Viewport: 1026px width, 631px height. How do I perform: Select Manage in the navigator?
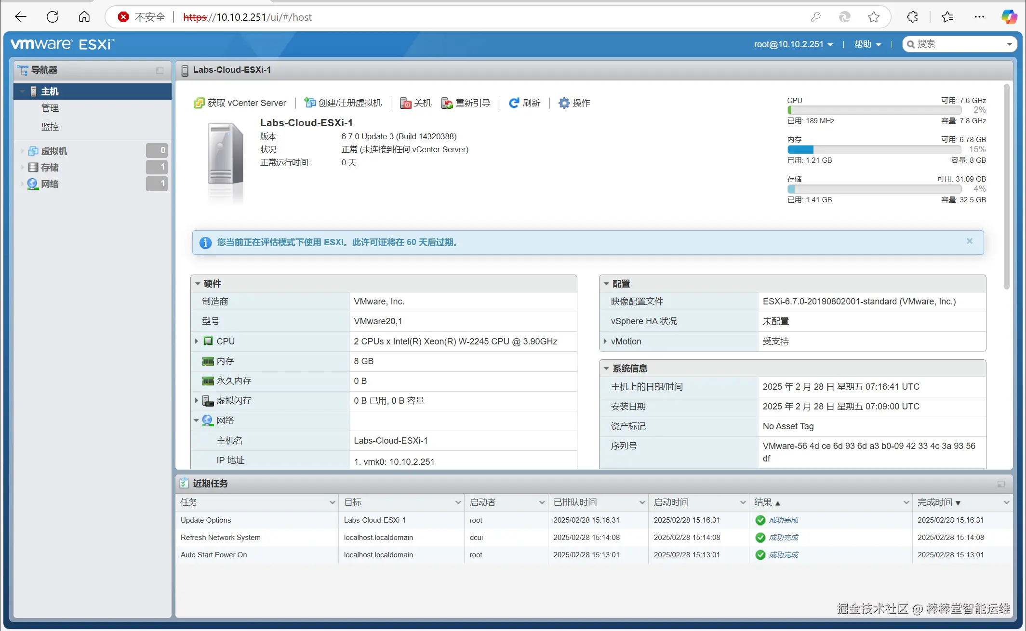pos(50,108)
